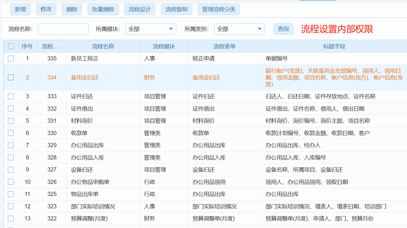The image size is (407, 228).
Task: Focus the 流程名称 text input
Action: [63, 29]
